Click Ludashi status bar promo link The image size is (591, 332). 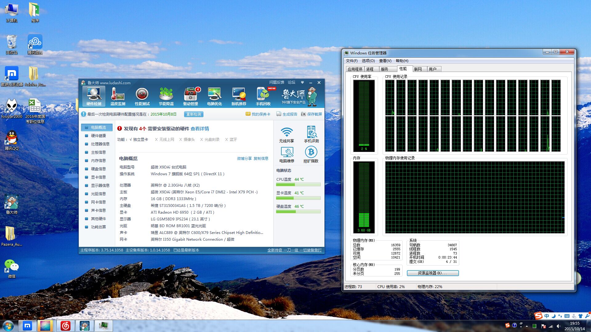[x=294, y=250]
